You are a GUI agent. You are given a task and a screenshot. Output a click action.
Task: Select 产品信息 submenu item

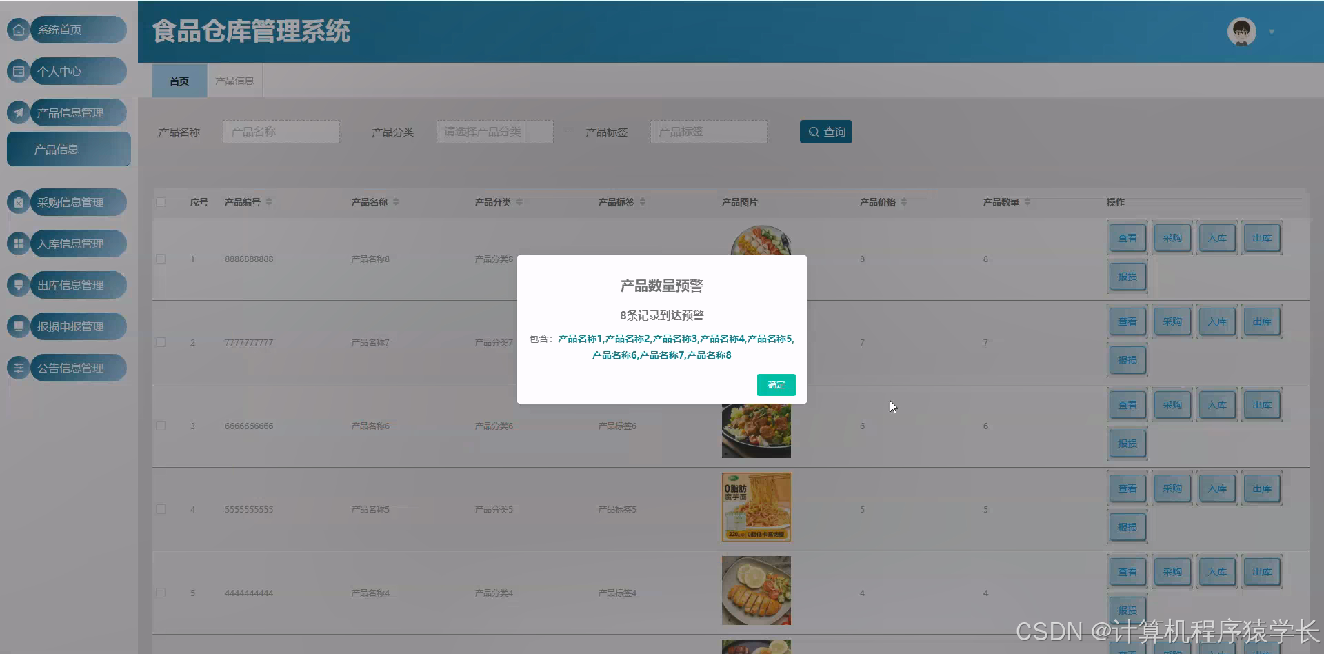(x=69, y=149)
